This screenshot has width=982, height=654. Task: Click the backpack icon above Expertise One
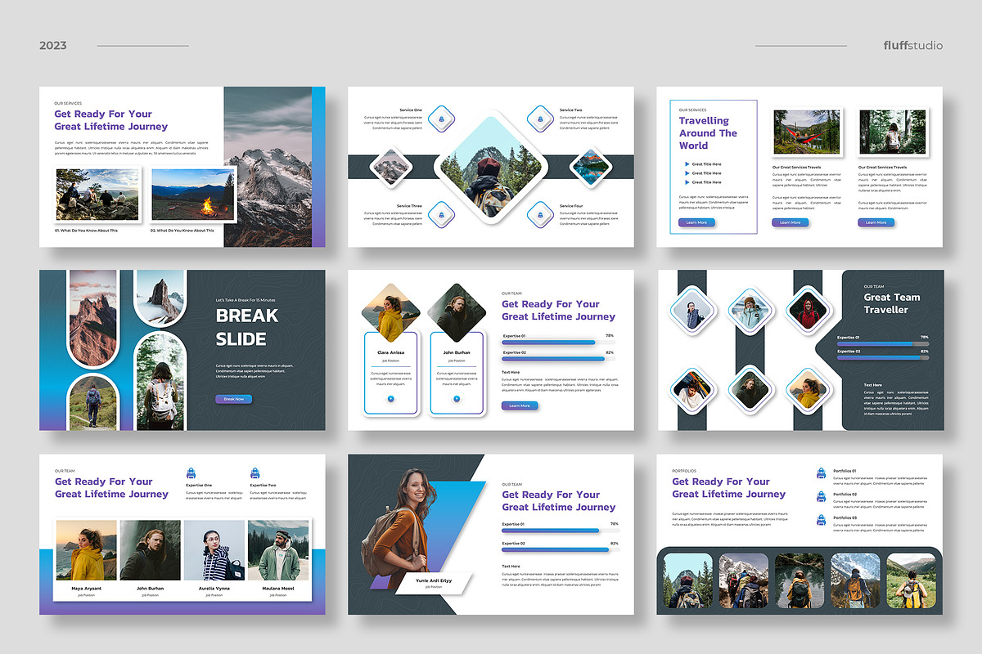click(x=191, y=473)
